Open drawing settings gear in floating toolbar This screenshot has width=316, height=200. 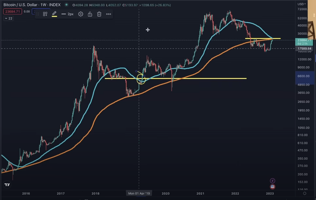(x=81, y=14)
